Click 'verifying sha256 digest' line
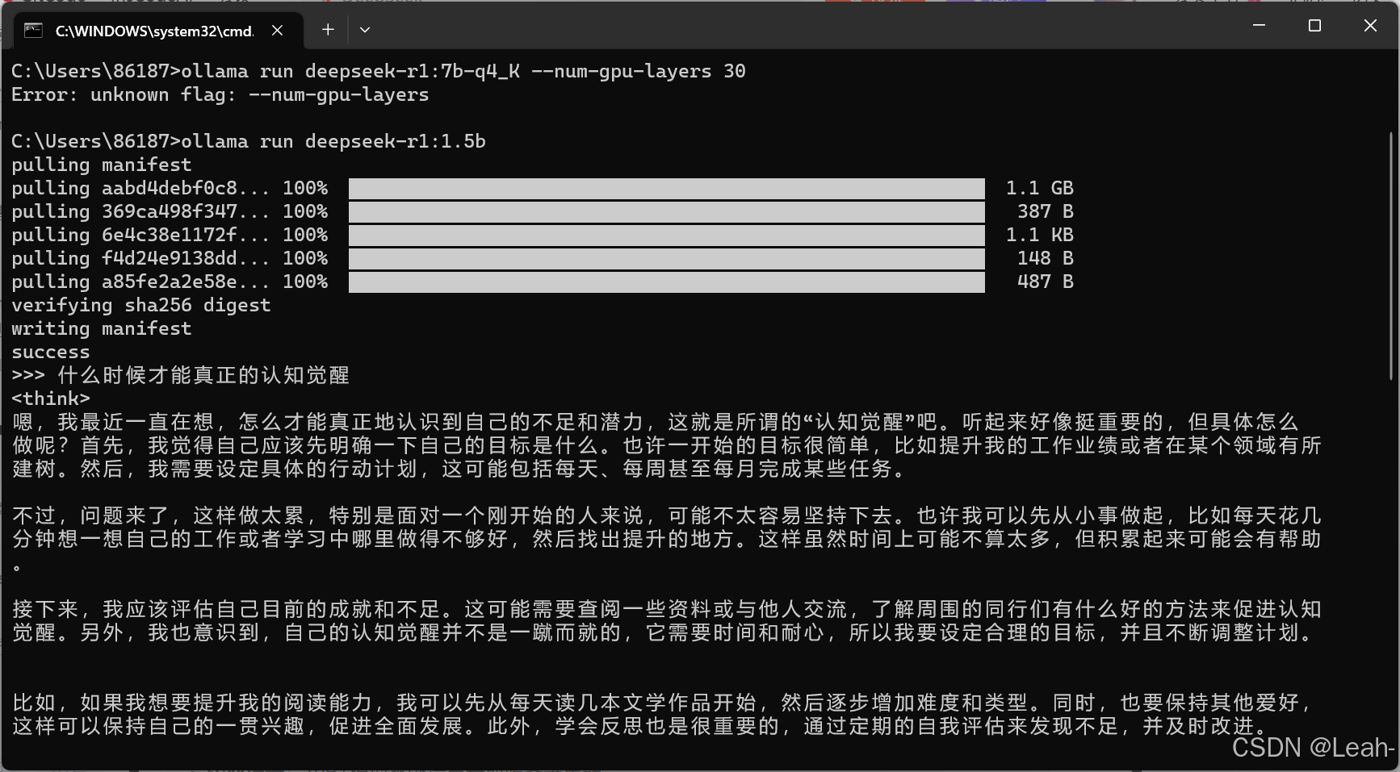Screen dimensions: 1400x772 (x=141, y=306)
